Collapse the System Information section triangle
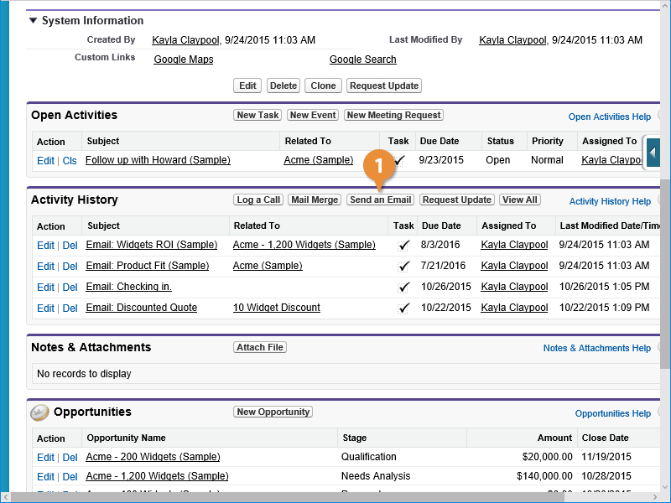This screenshot has width=671, height=503. point(33,20)
